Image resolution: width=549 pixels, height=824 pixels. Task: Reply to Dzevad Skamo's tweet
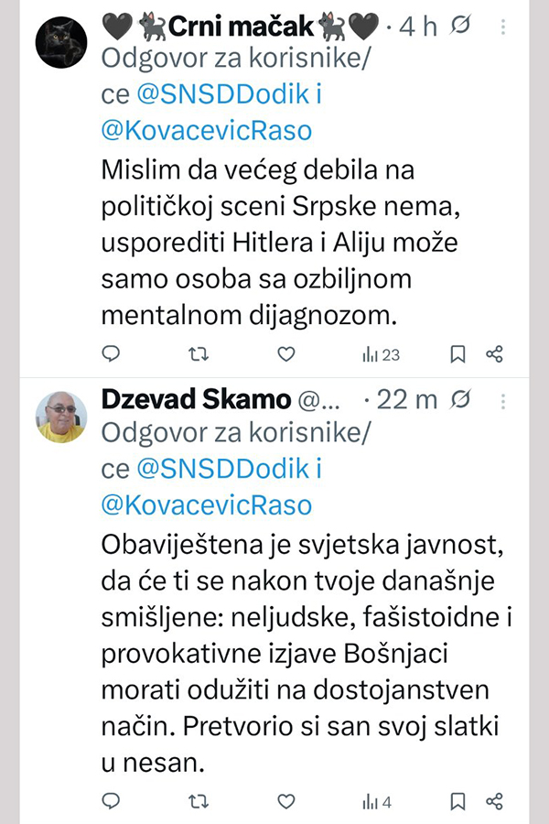[111, 802]
